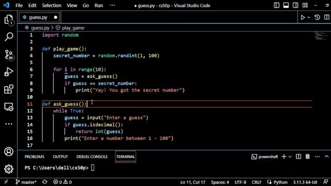Select the guess.py editor tab
The image size is (331, 186).
[x=39, y=17]
